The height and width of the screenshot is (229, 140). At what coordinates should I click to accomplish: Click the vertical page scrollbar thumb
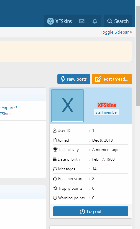tap(138, 56)
